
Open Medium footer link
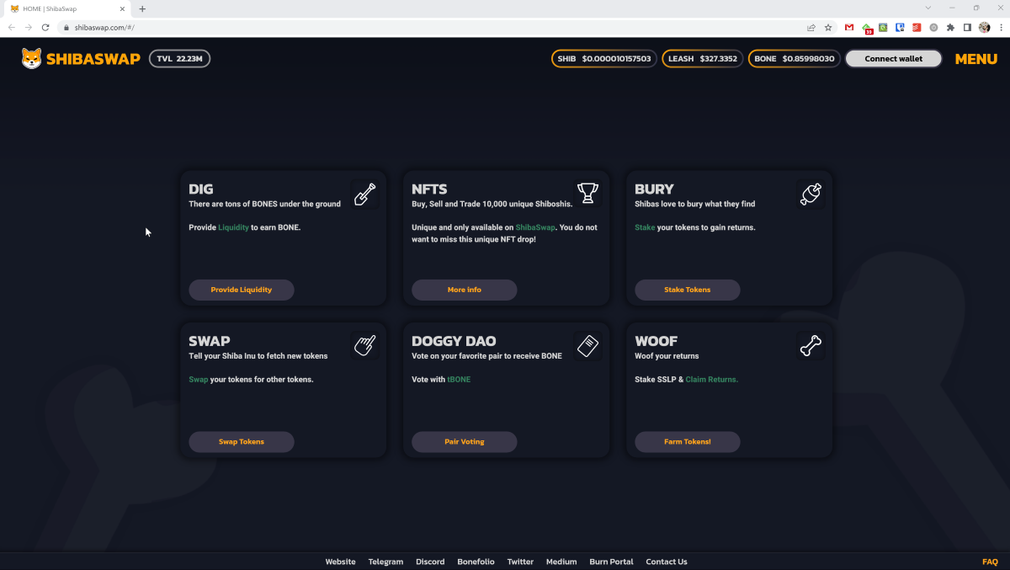[x=561, y=562]
